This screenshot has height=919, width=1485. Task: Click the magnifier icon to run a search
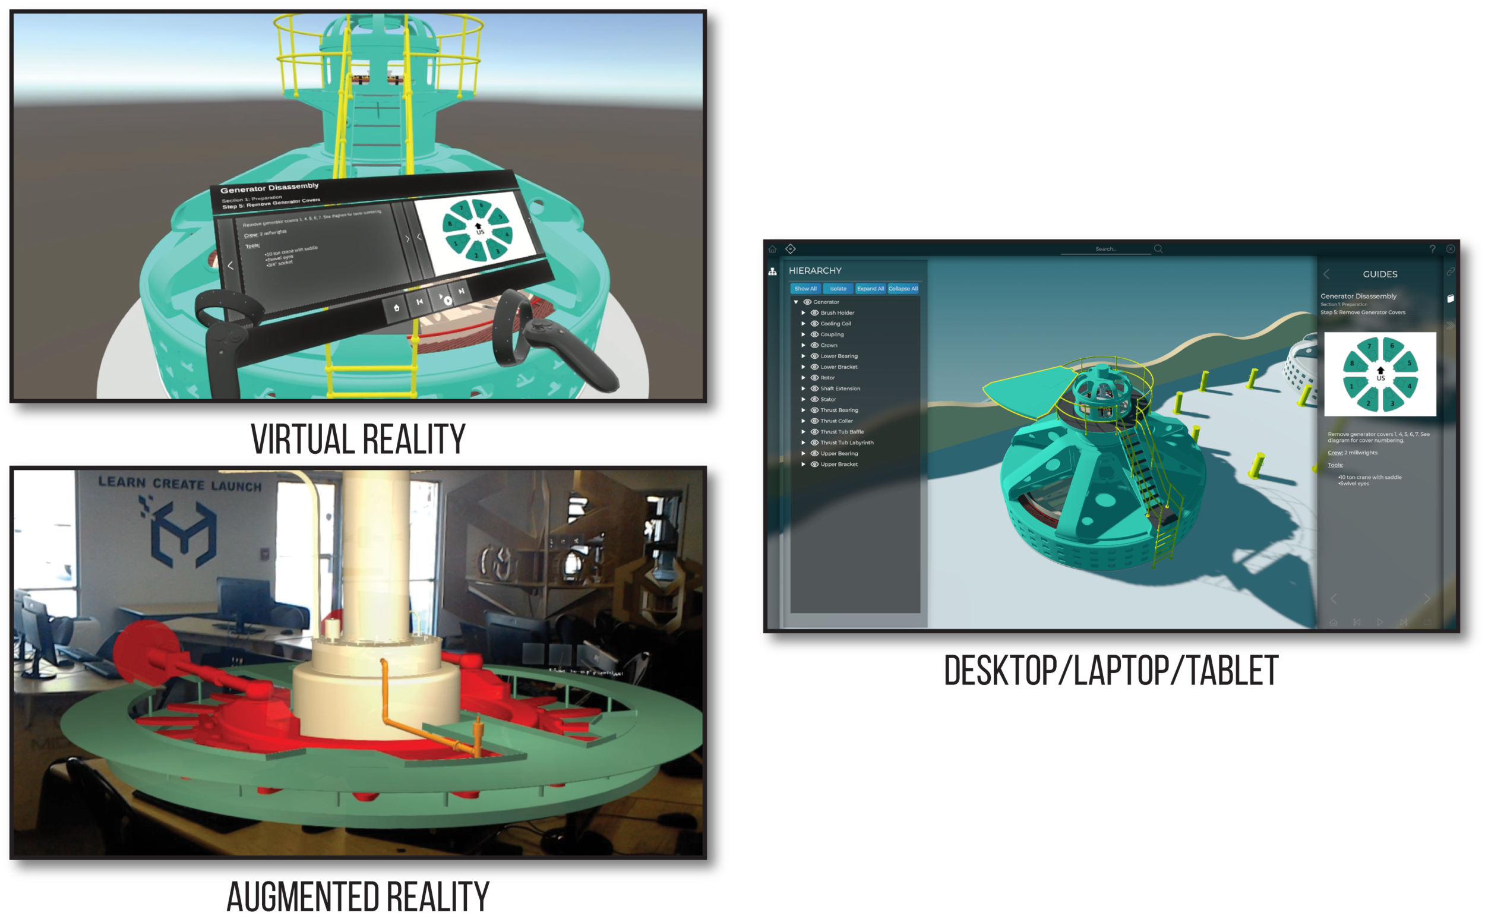tap(1158, 248)
